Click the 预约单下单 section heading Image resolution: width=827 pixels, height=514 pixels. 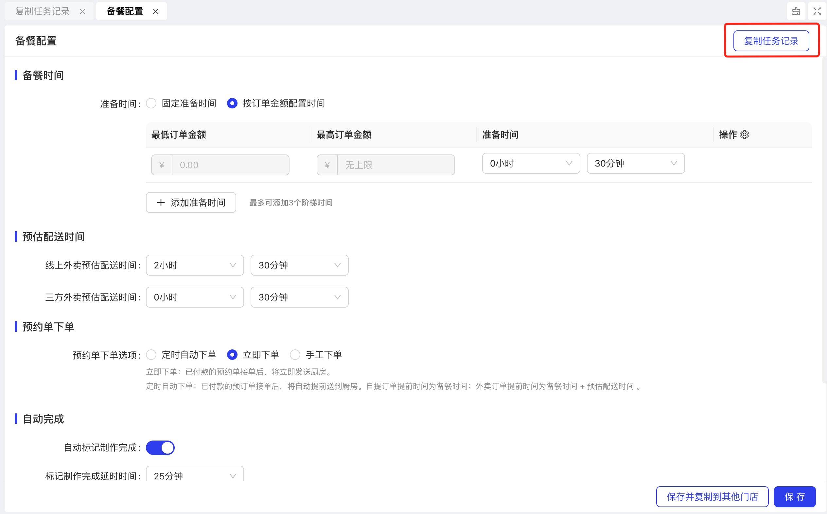coord(48,327)
